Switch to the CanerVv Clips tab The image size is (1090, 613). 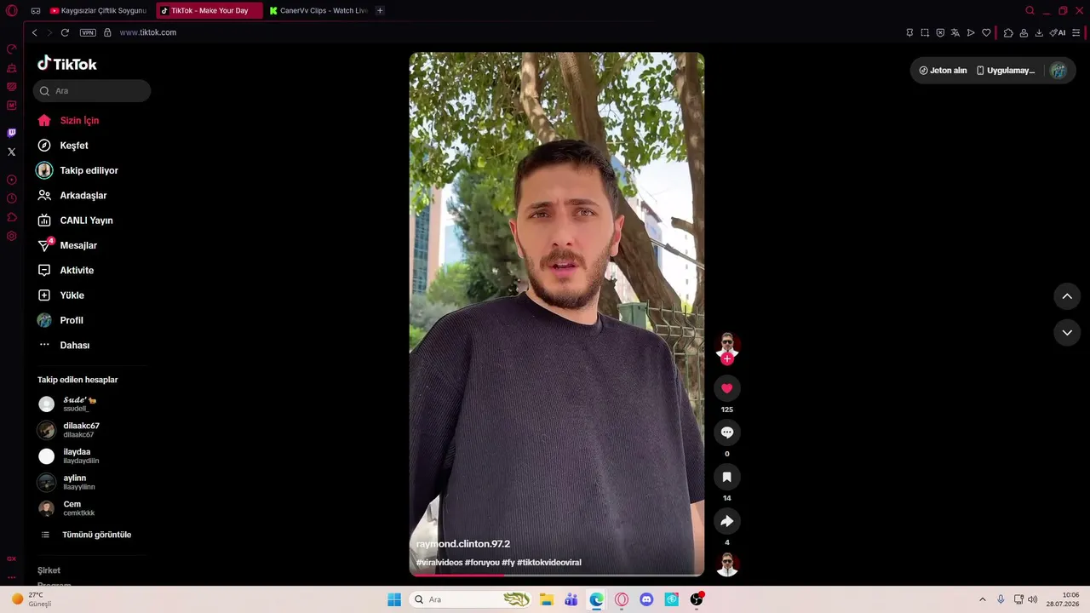point(319,10)
